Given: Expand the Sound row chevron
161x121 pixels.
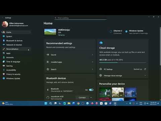Looking at the screenshot, I should [93, 55].
